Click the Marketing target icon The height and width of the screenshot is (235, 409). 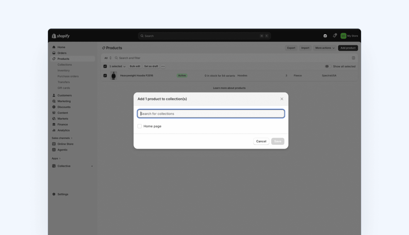[x=54, y=101]
